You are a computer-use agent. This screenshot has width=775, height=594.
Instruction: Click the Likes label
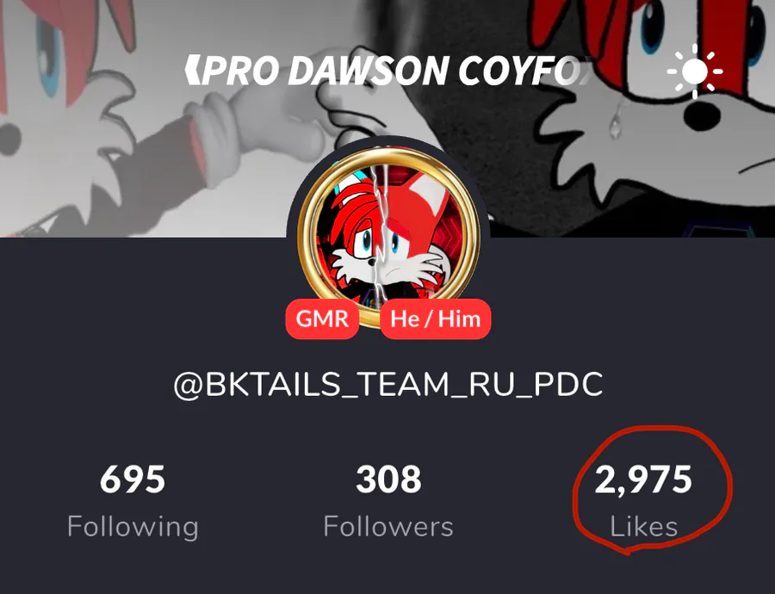tap(643, 527)
